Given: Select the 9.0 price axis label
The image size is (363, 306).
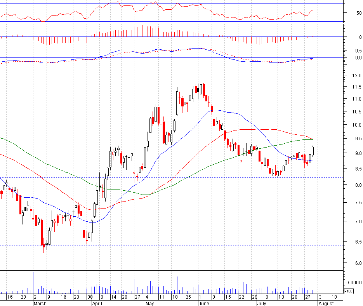Looking at the screenshot, I should click(x=358, y=153).
